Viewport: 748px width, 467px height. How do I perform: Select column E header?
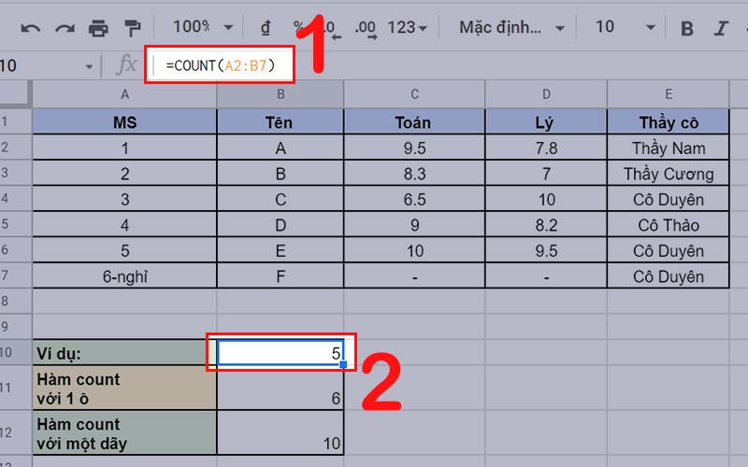669,94
